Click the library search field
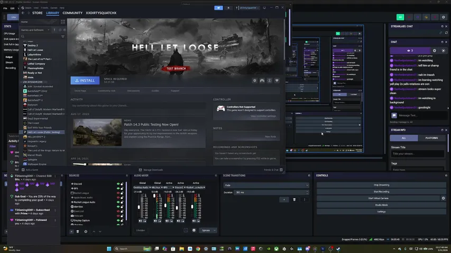 click(40, 36)
